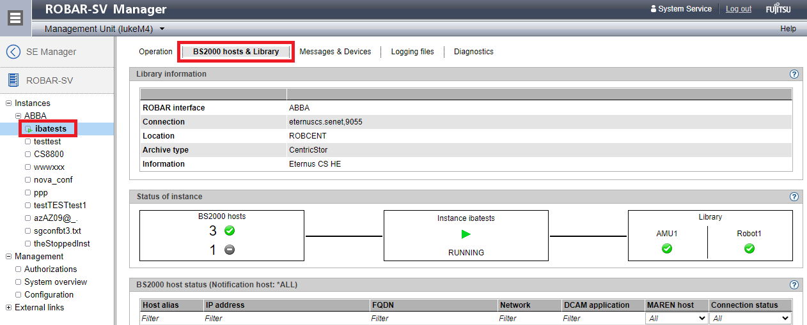Image resolution: width=807 pixels, height=325 pixels.
Task: Open the Logging files tab
Action: coord(412,52)
